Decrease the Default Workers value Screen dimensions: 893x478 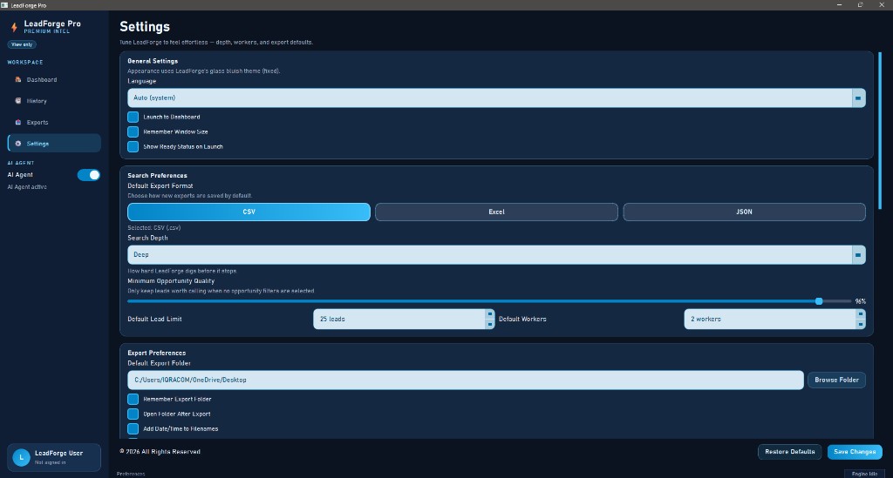[861, 324]
